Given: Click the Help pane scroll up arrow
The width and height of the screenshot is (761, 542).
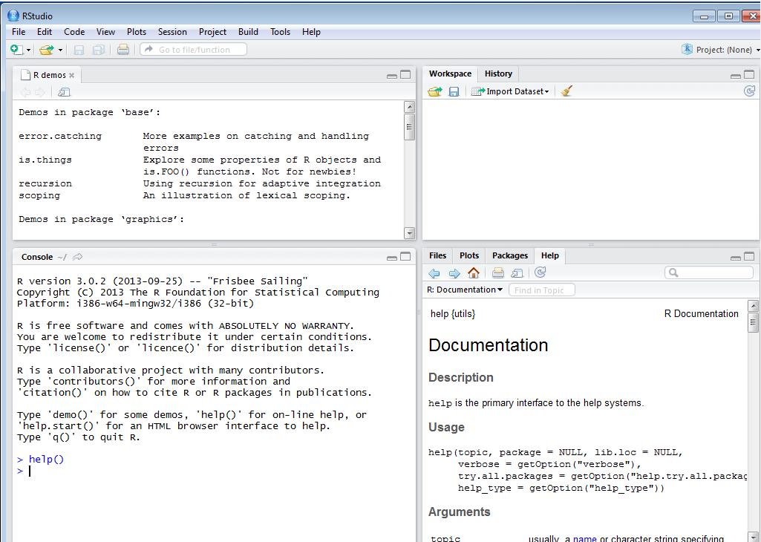Looking at the screenshot, I should (754, 306).
